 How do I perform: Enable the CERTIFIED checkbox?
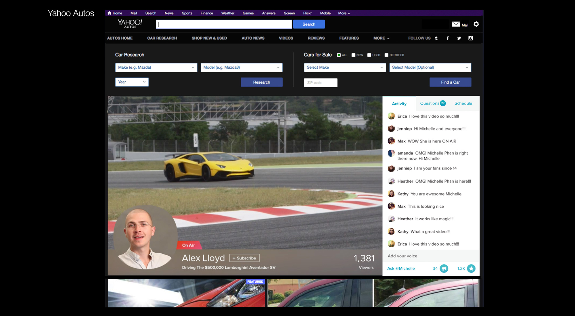386,55
